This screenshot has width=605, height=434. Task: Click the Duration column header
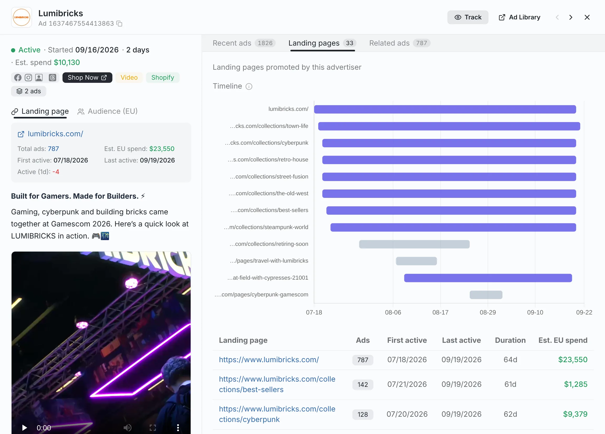click(x=510, y=340)
